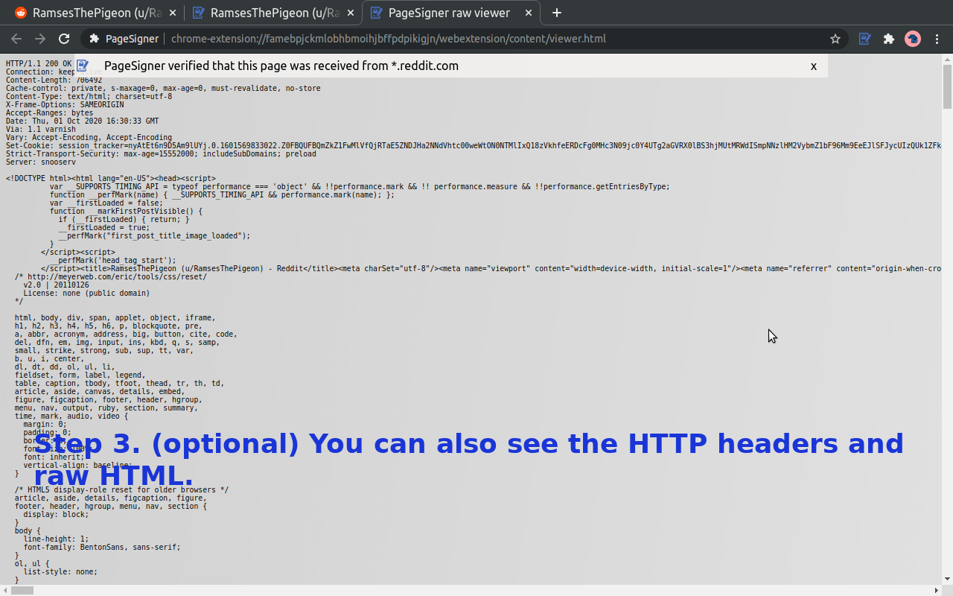Click the 'License: none (public domain)' line
Viewport: 953px width, 596px height.
pyautogui.click(x=86, y=293)
